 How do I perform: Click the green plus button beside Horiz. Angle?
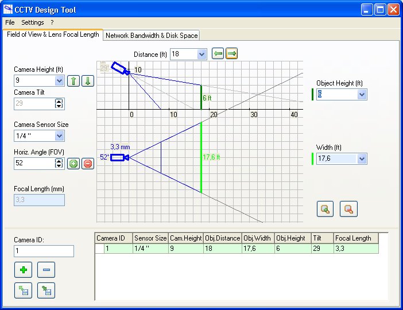(x=73, y=164)
